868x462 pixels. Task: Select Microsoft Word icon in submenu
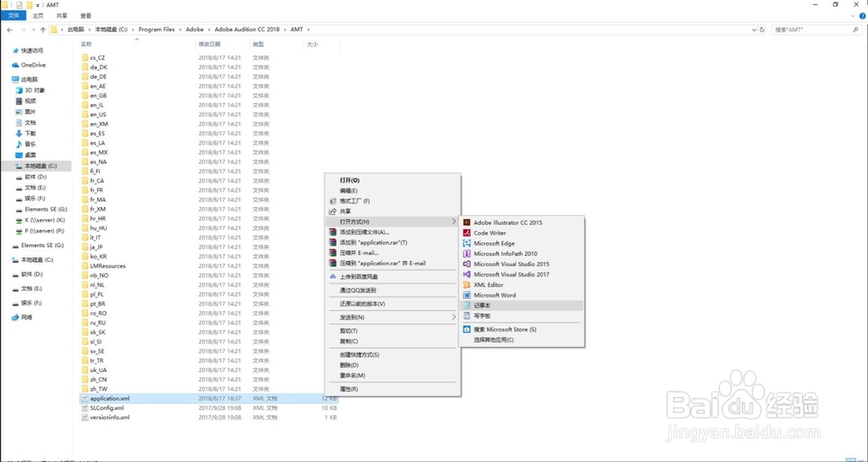(467, 295)
